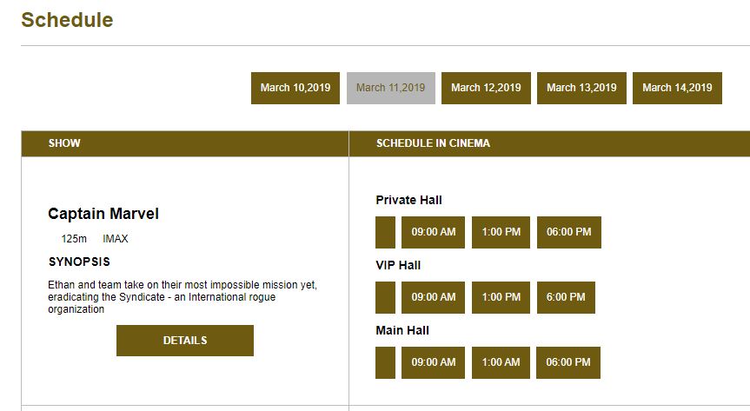Image resolution: width=750 pixels, height=411 pixels.
Task: Select the Main Hall 09:00 AM showtime
Action: (x=433, y=362)
